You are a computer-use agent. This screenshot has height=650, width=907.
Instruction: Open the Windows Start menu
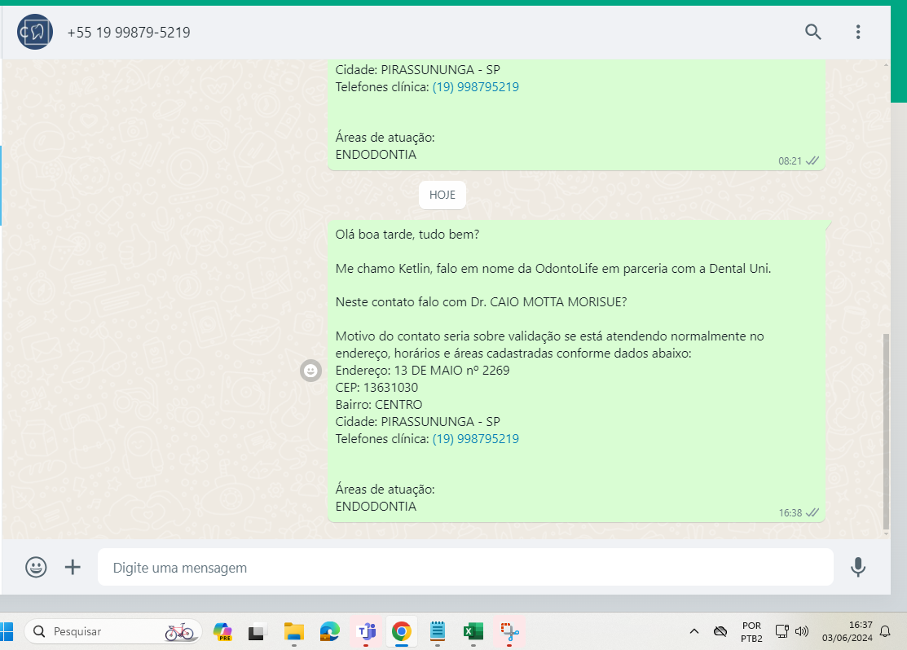click(7, 631)
